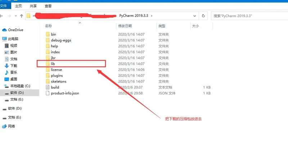
Task: Click the refresh icon beside address bar
Action: (203, 16)
